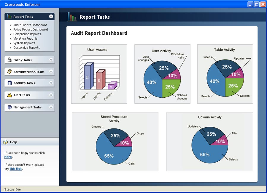Click the 40% Selects slice in Table Activity
267x193 pixels.
coord(214,81)
